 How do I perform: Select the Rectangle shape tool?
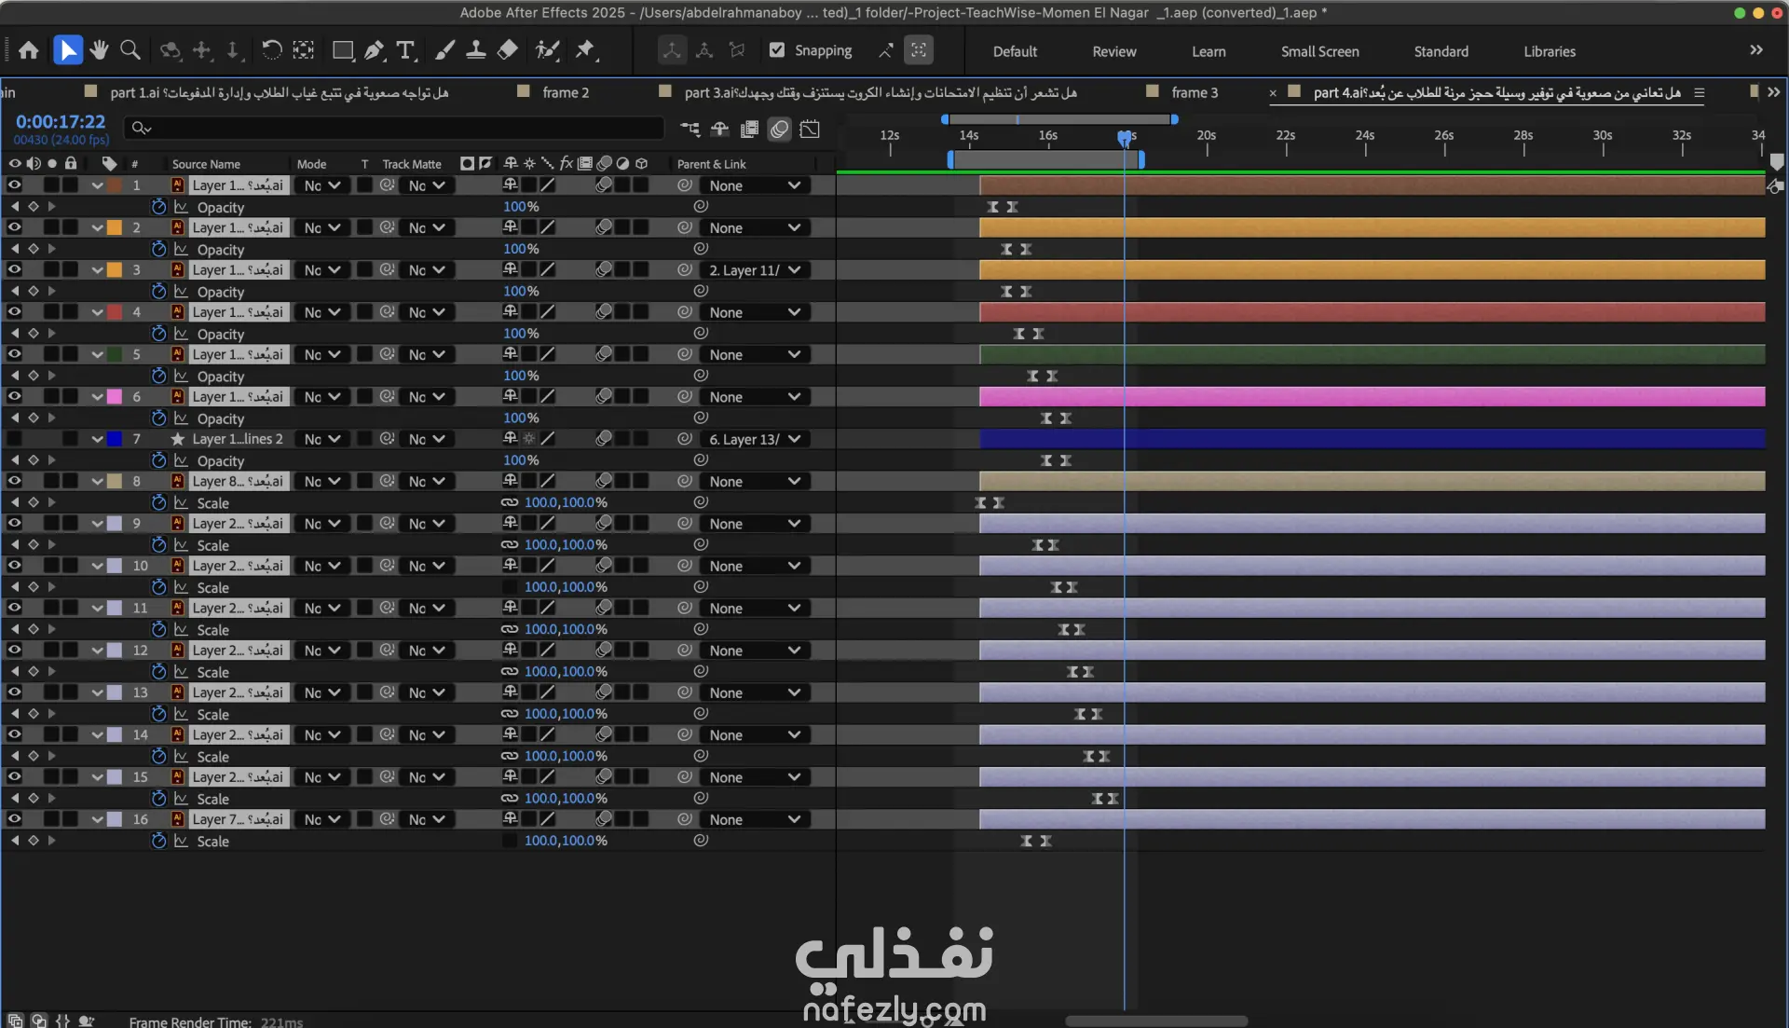tap(342, 50)
